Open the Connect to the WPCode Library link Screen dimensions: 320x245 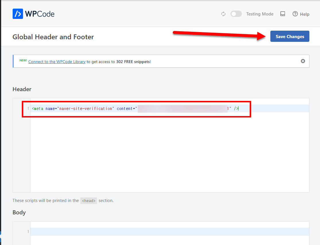57,62
